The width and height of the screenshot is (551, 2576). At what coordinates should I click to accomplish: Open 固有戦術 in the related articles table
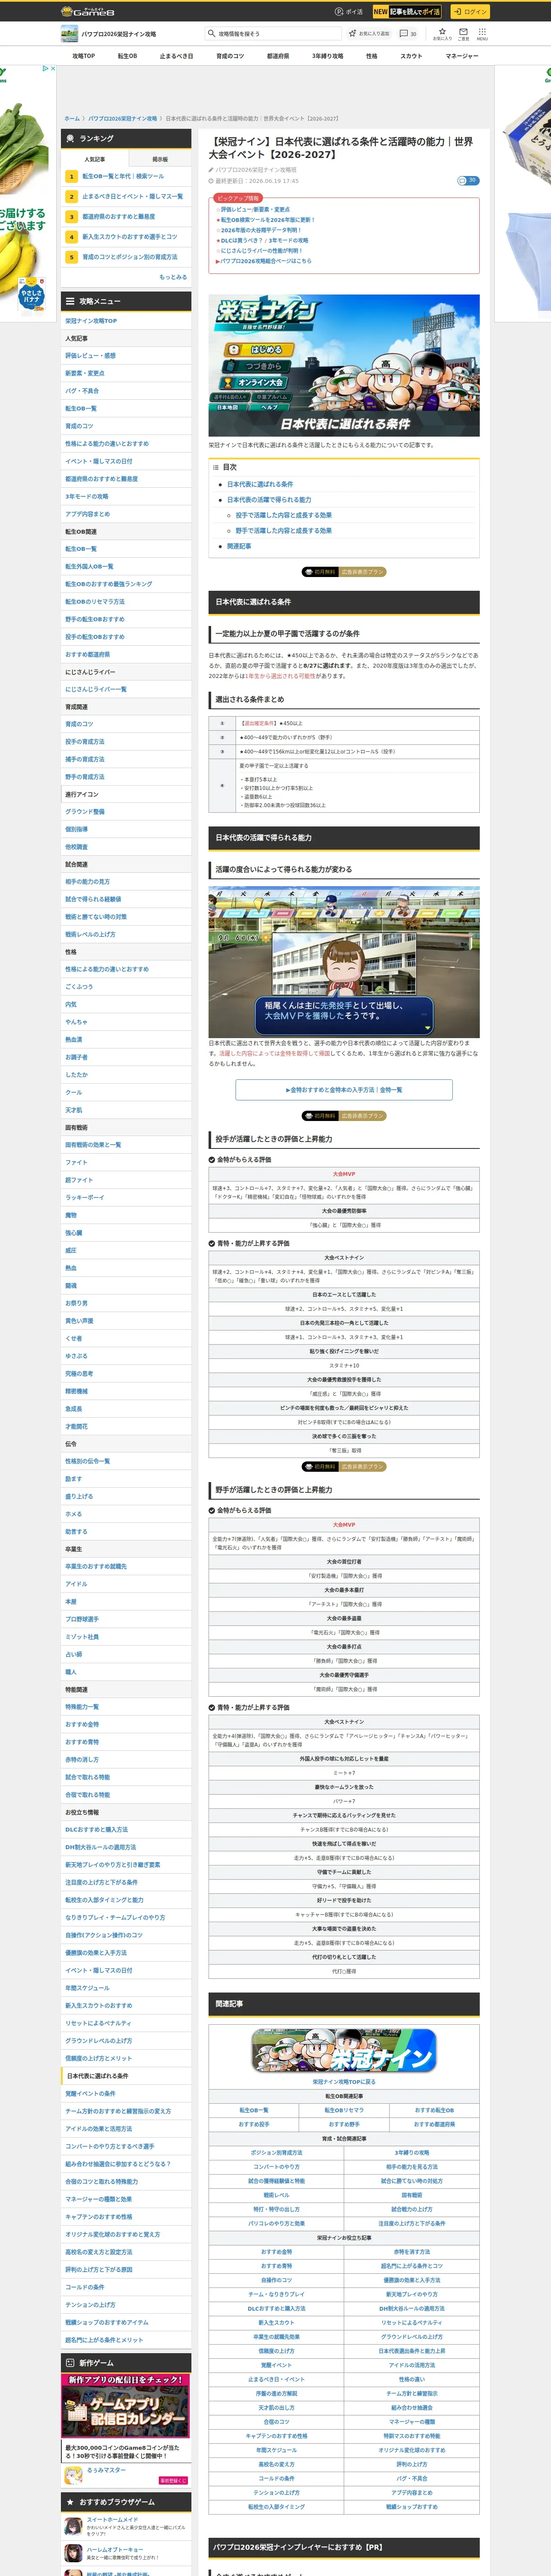411,2195
